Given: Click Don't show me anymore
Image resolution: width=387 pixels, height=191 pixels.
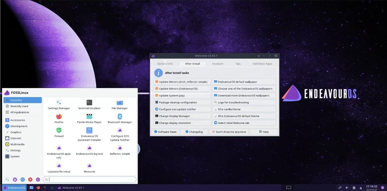Looking at the screenshot, I should 229,132.
